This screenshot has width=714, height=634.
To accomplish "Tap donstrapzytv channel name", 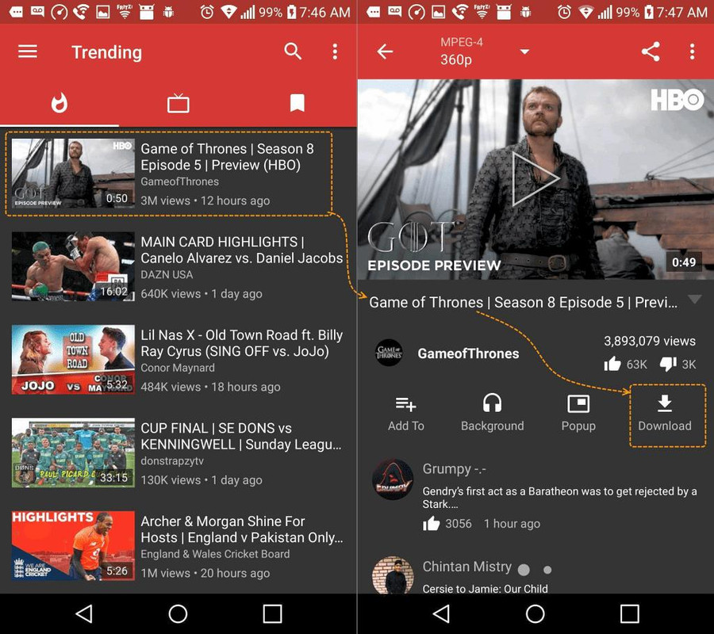I will click(172, 461).
